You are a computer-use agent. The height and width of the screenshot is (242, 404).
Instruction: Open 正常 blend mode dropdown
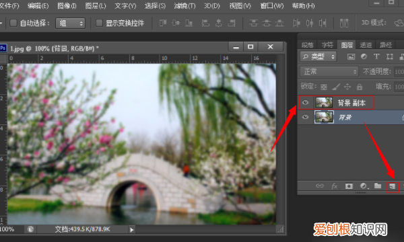pyautogui.click(x=329, y=71)
